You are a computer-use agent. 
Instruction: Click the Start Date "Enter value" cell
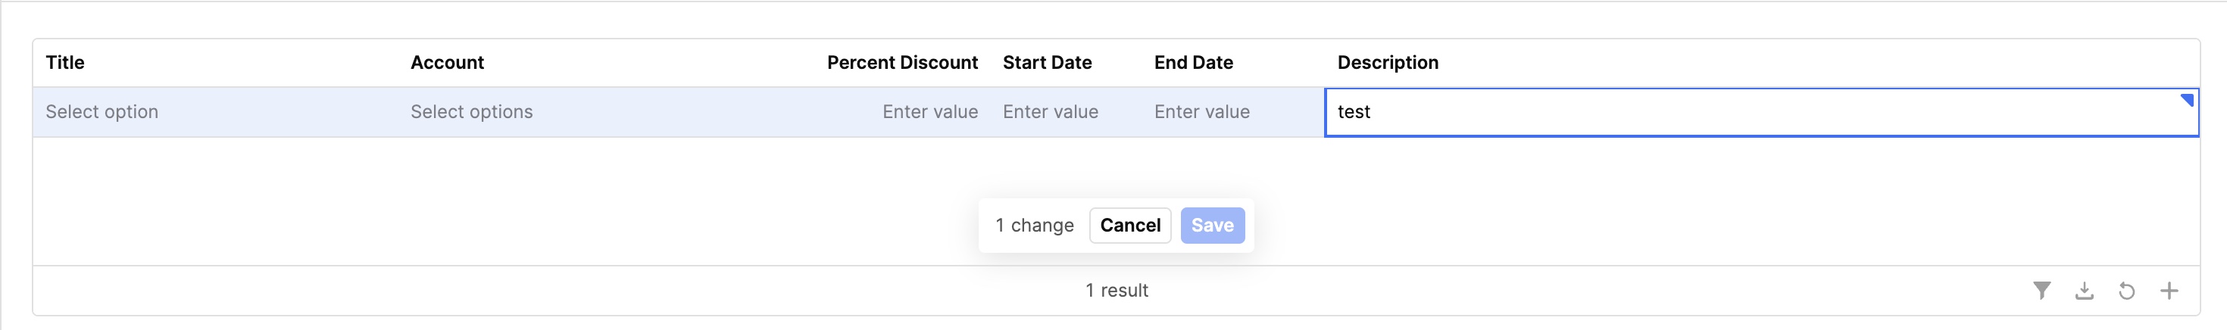(x=1051, y=111)
